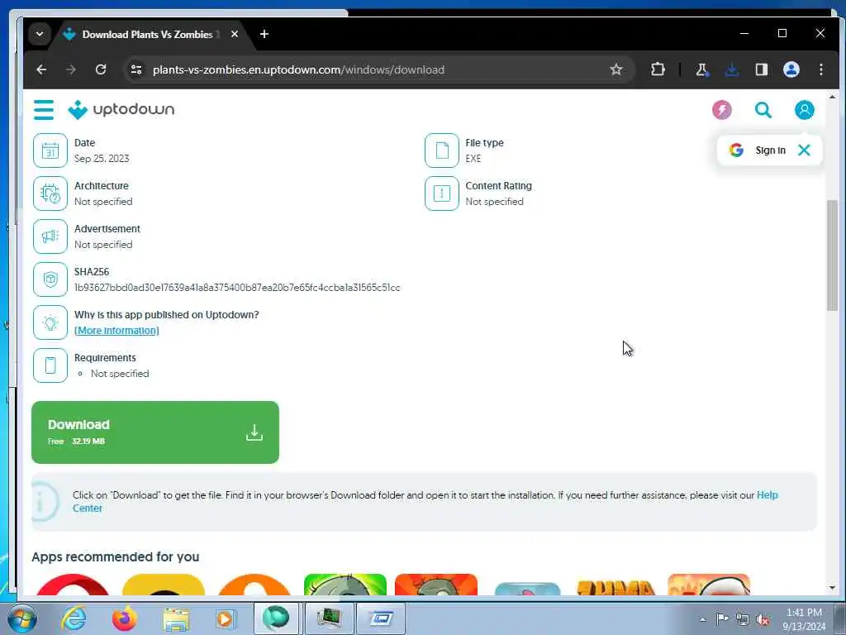
Task: Click the green Download button
Action: tap(155, 432)
